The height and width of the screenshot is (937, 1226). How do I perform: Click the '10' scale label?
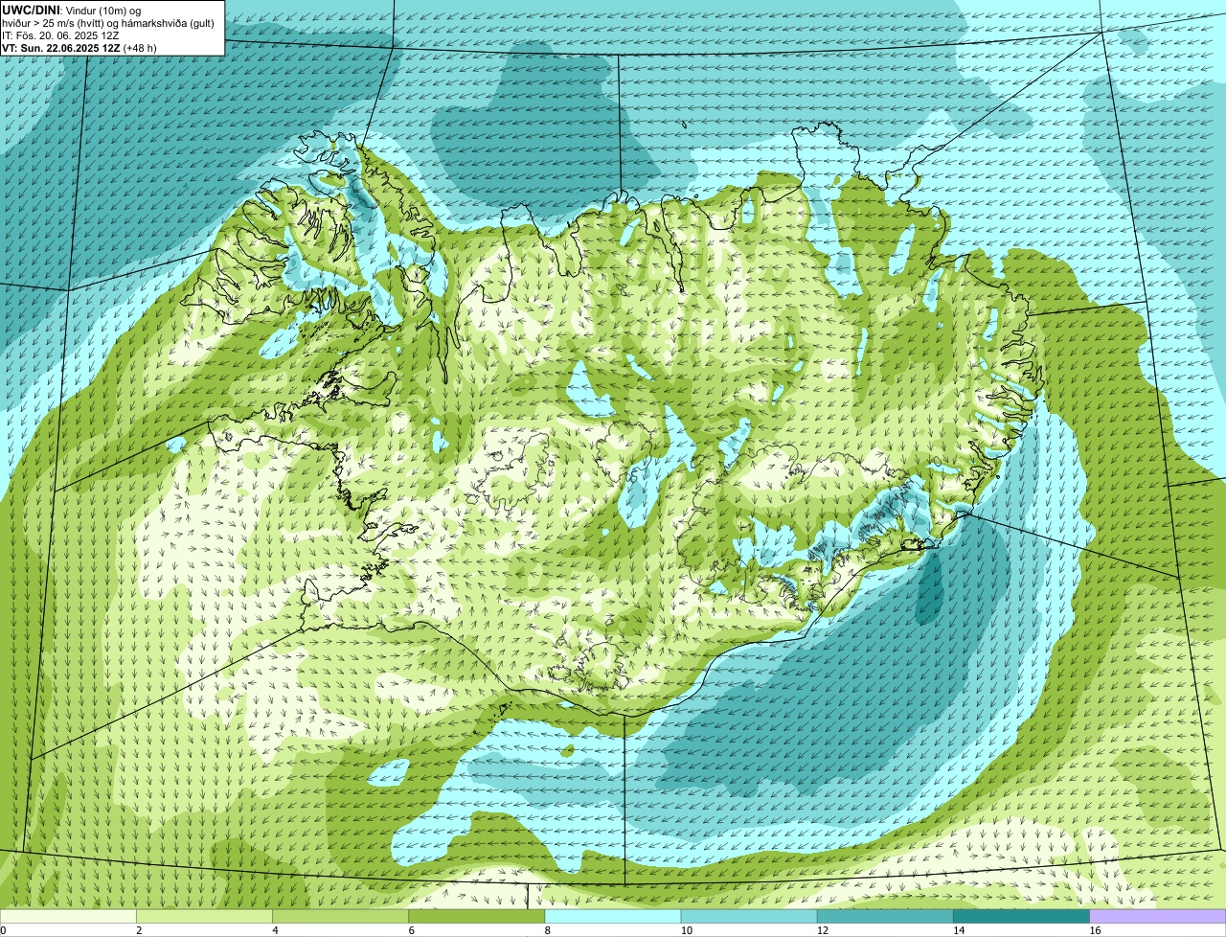tap(686, 930)
